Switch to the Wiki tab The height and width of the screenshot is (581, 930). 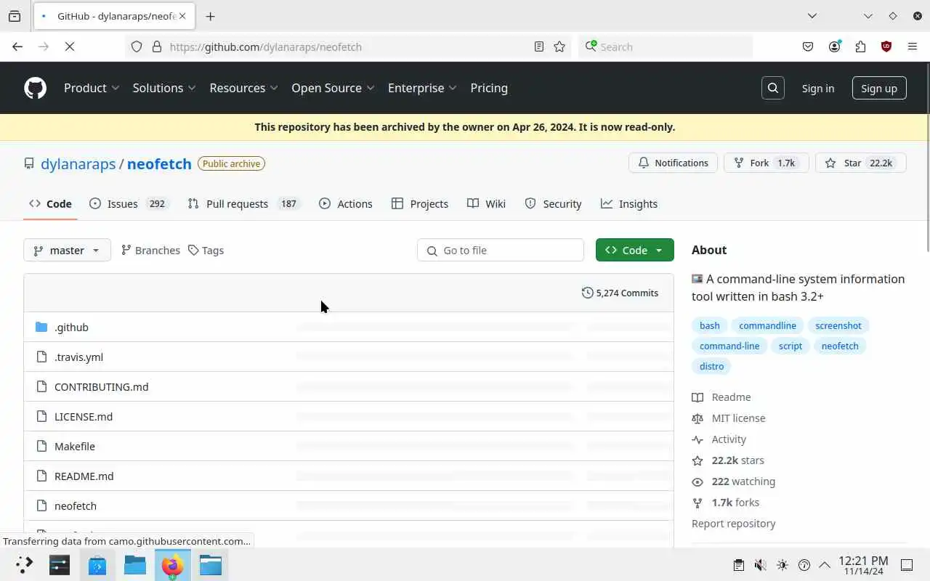(486, 203)
